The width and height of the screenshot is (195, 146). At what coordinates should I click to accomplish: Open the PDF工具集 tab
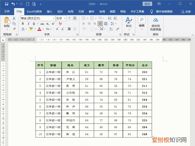point(137,12)
